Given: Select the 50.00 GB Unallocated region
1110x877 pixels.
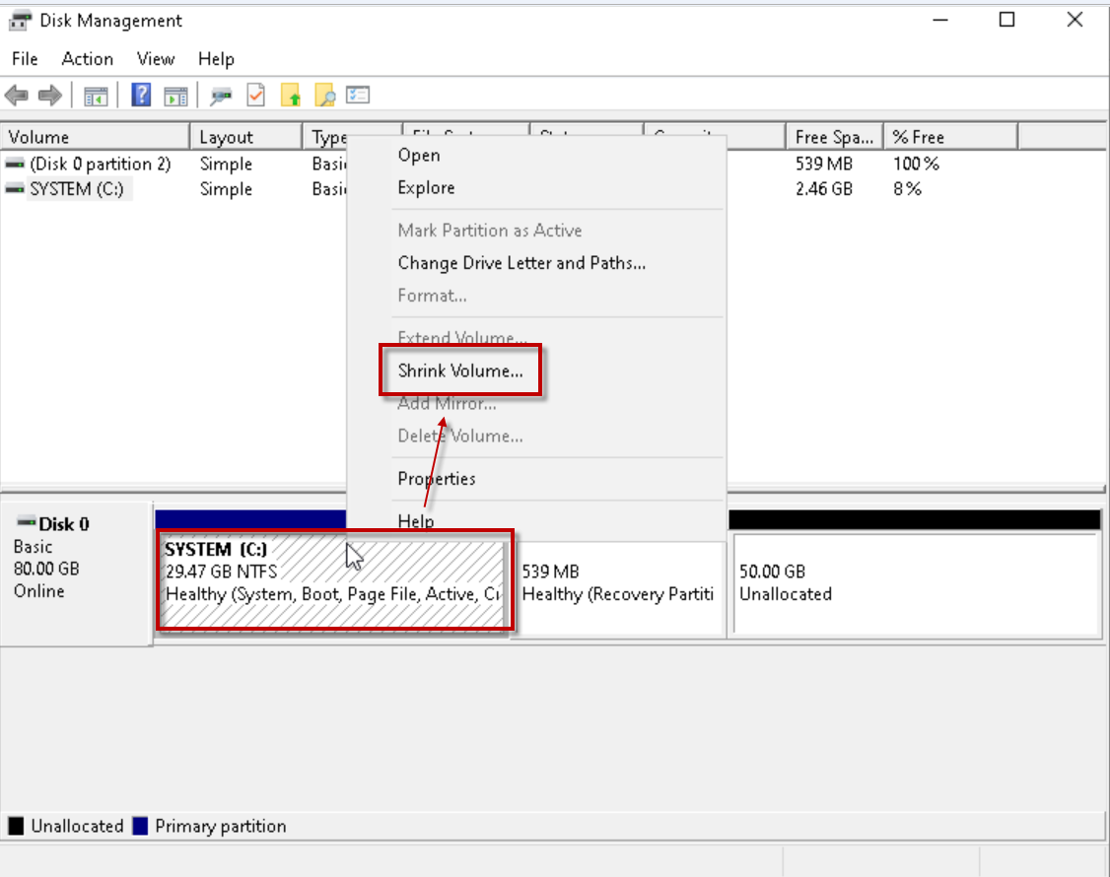Looking at the screenshot, I should [915, 584].
